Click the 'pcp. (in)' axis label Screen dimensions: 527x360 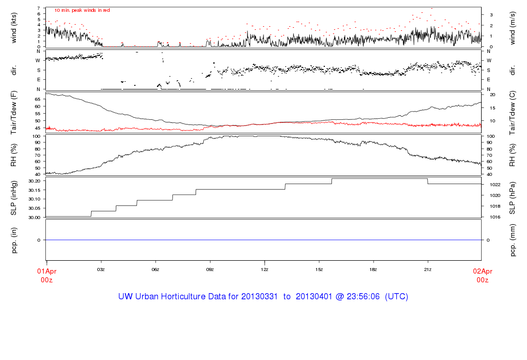(x=14, y=240)
